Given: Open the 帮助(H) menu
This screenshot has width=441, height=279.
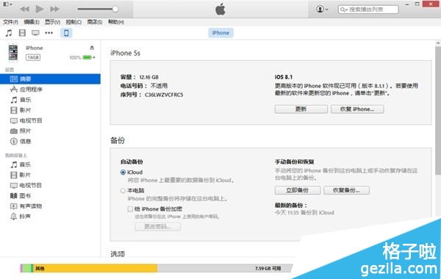Looking at the screenshot, I should [x=116, y=22].
